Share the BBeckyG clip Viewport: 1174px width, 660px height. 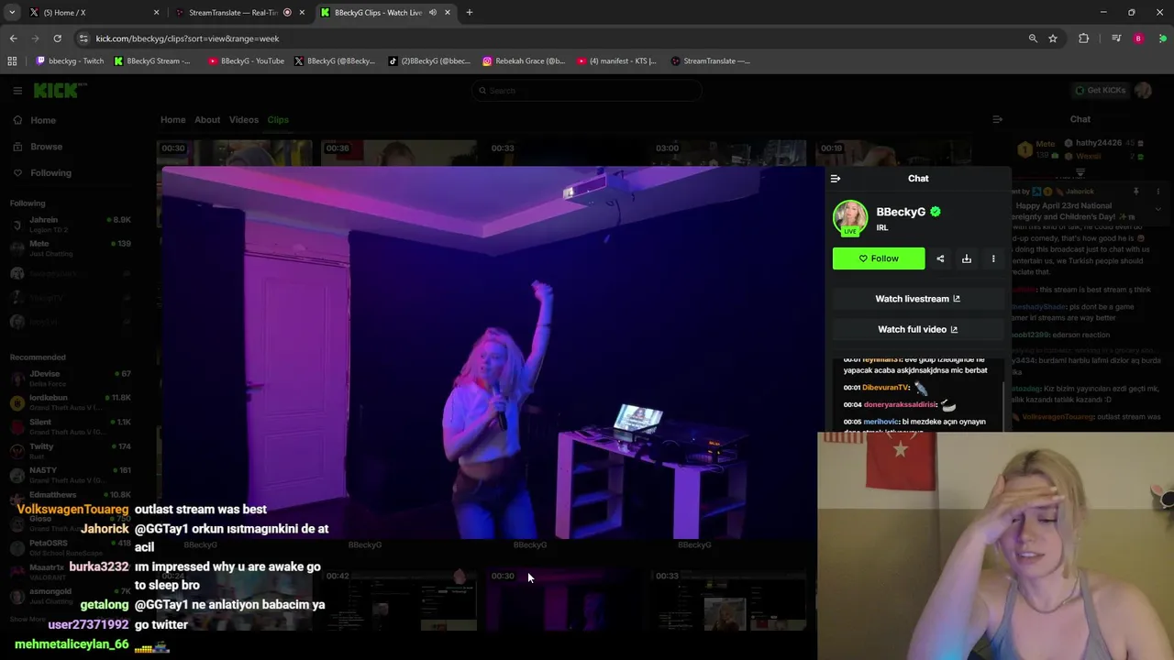[x=940, y=258]
